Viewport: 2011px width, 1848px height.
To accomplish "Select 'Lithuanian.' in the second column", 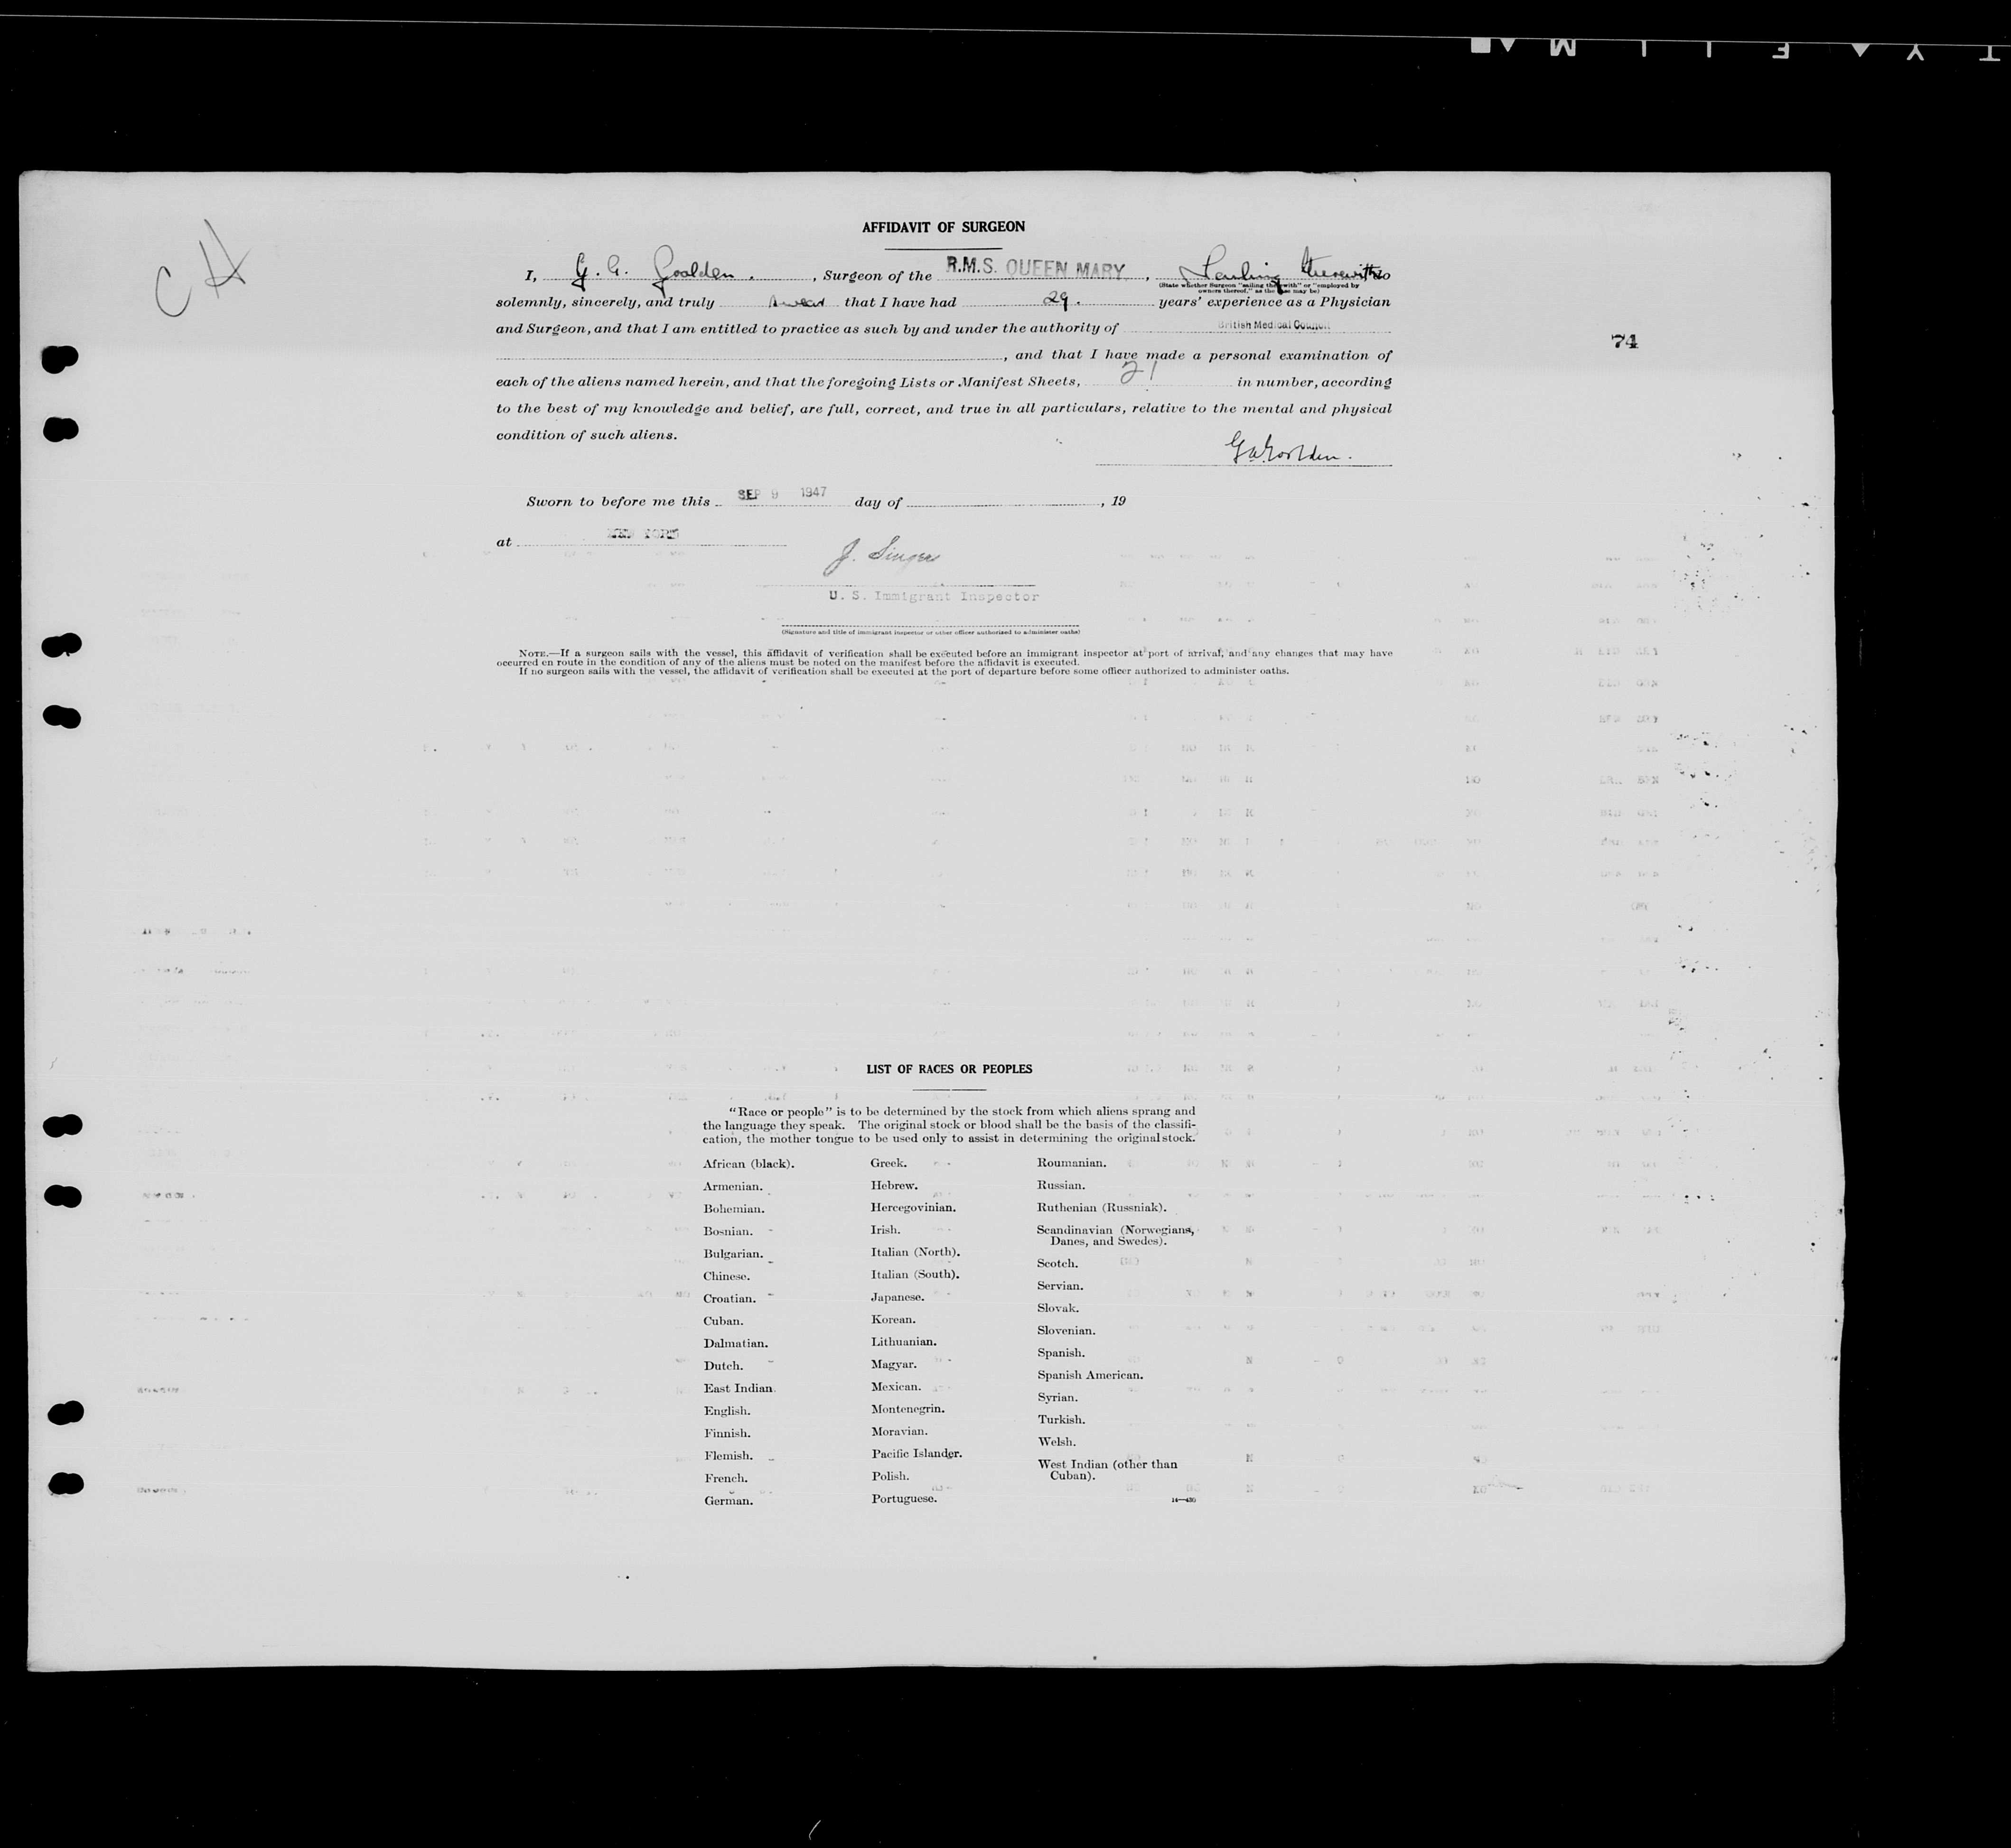I will click(x=904, y=1342).
